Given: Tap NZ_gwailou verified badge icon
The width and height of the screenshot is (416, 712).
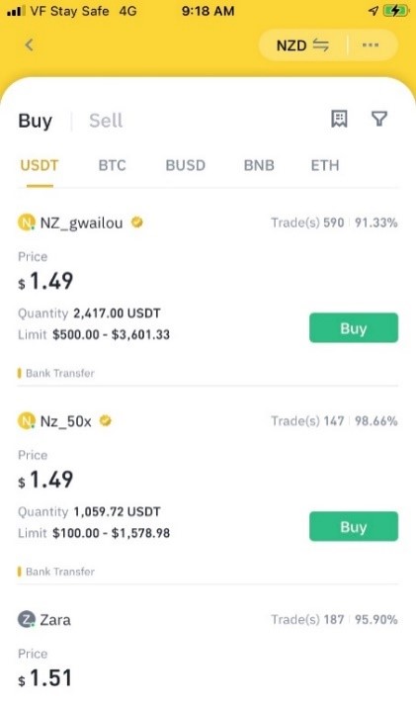Looking at the screenshot, I should coord(137,222).
